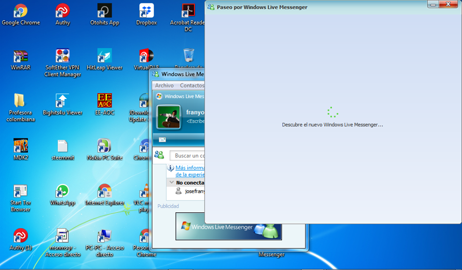Click the franyo display name in Messenger
This screenshot has width=462, height=270.
(x=195, y=112)
